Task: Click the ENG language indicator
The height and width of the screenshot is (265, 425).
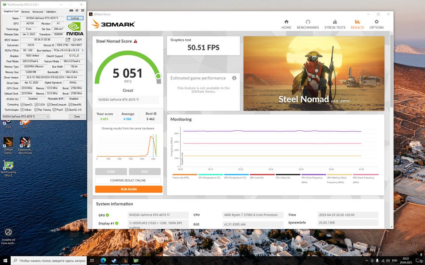Action: point(394,261)
